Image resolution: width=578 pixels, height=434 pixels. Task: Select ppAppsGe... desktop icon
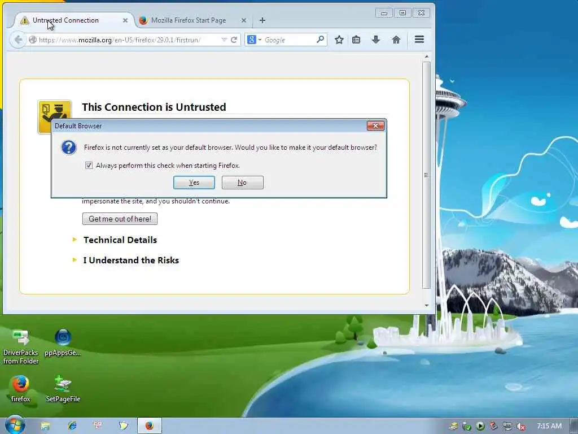63,343
